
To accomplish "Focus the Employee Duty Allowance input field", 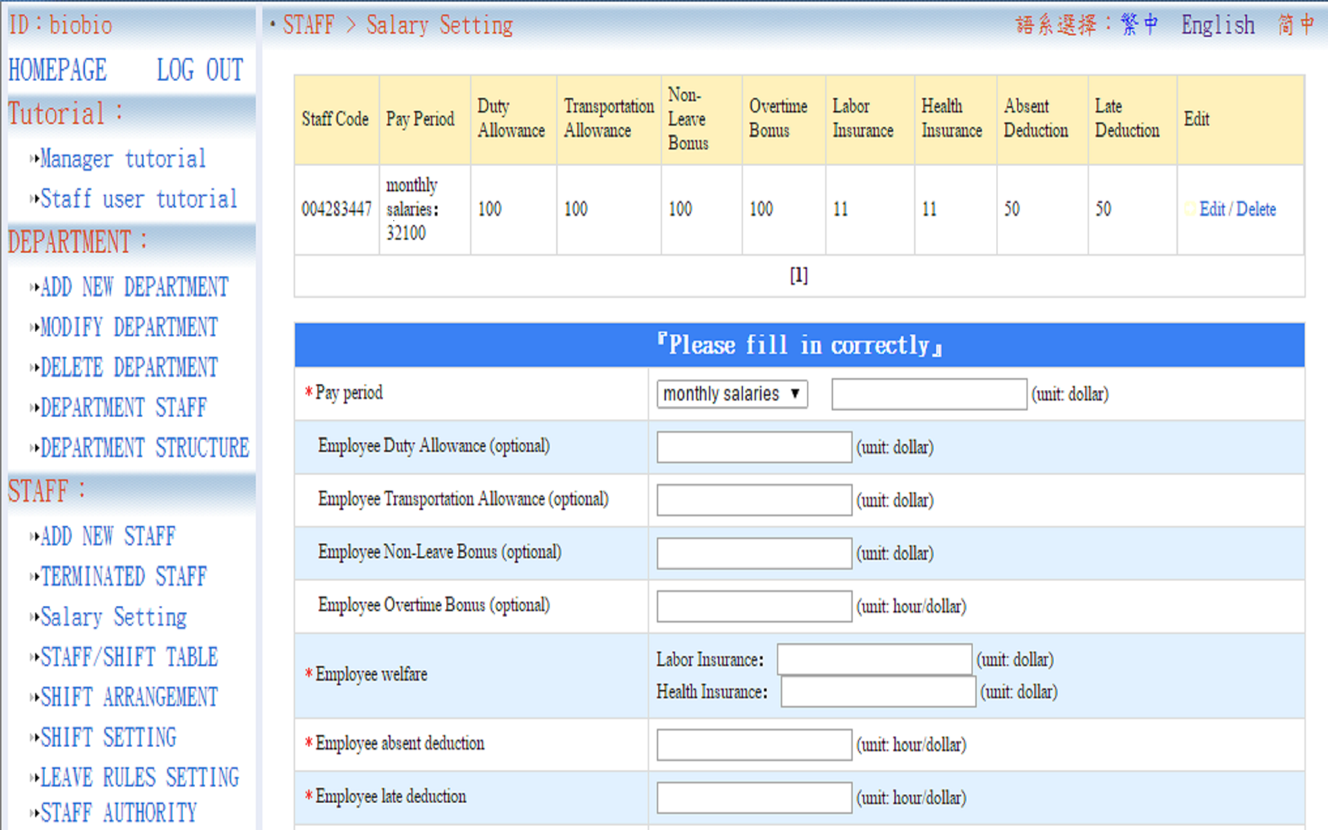I will click(753, 448).
